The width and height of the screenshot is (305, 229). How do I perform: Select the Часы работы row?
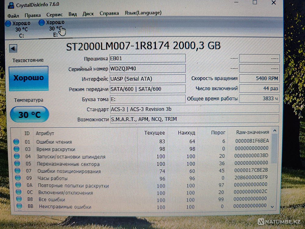[x=142, y=178]
